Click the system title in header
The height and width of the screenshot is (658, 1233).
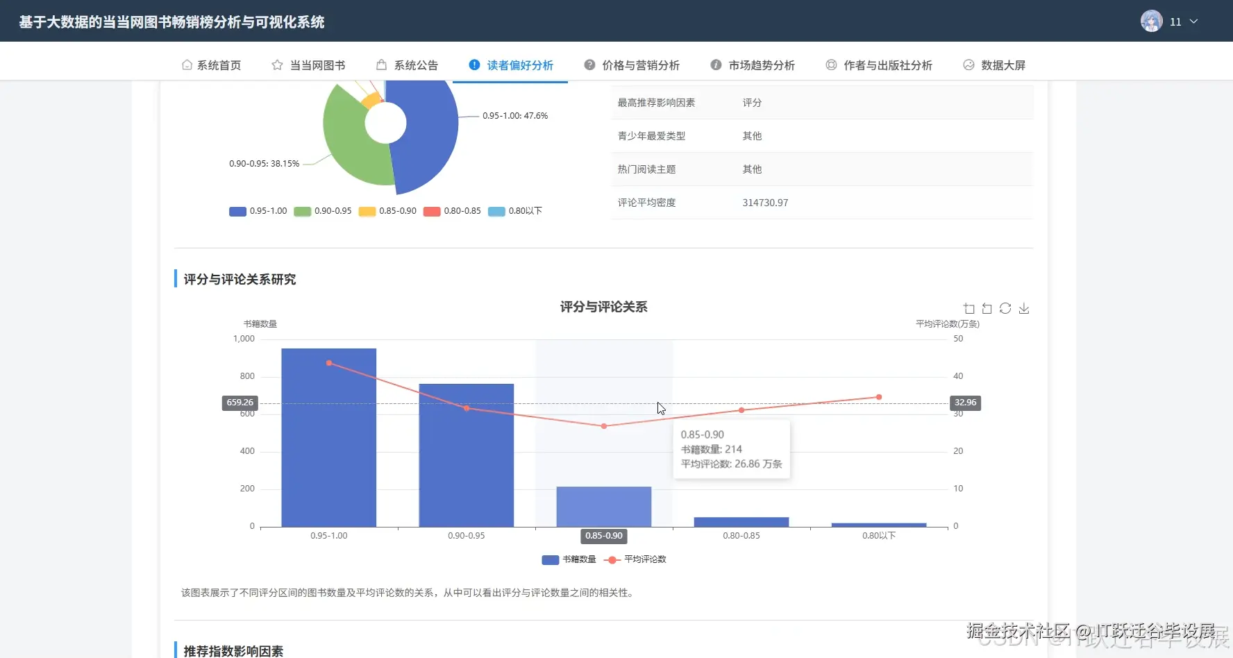[171, 22]
